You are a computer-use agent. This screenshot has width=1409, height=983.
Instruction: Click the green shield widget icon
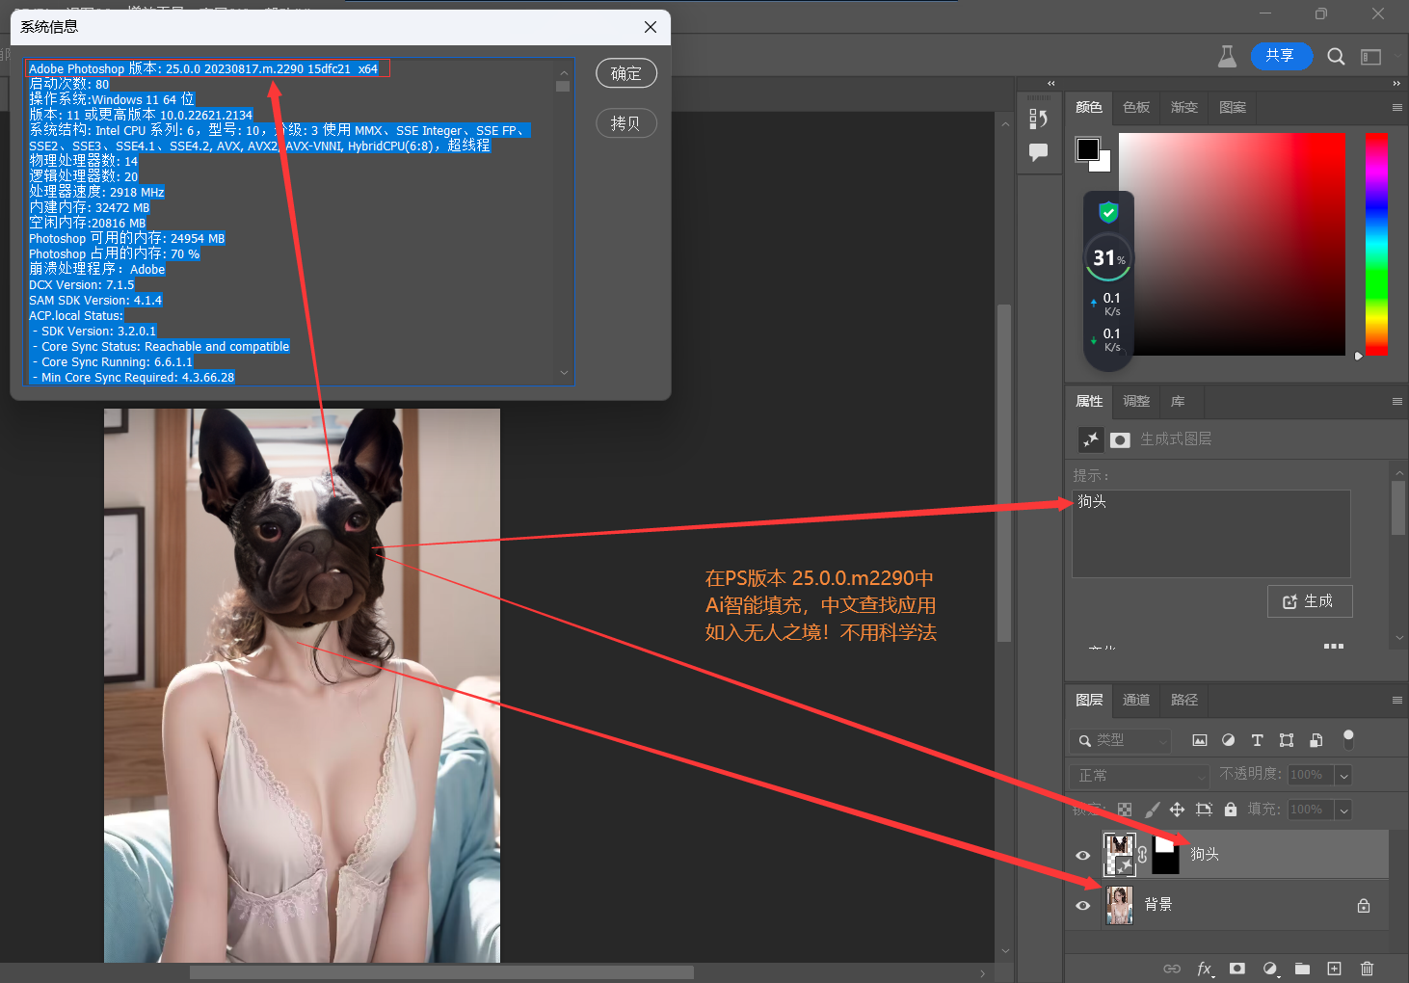(x=1108, y=211)
